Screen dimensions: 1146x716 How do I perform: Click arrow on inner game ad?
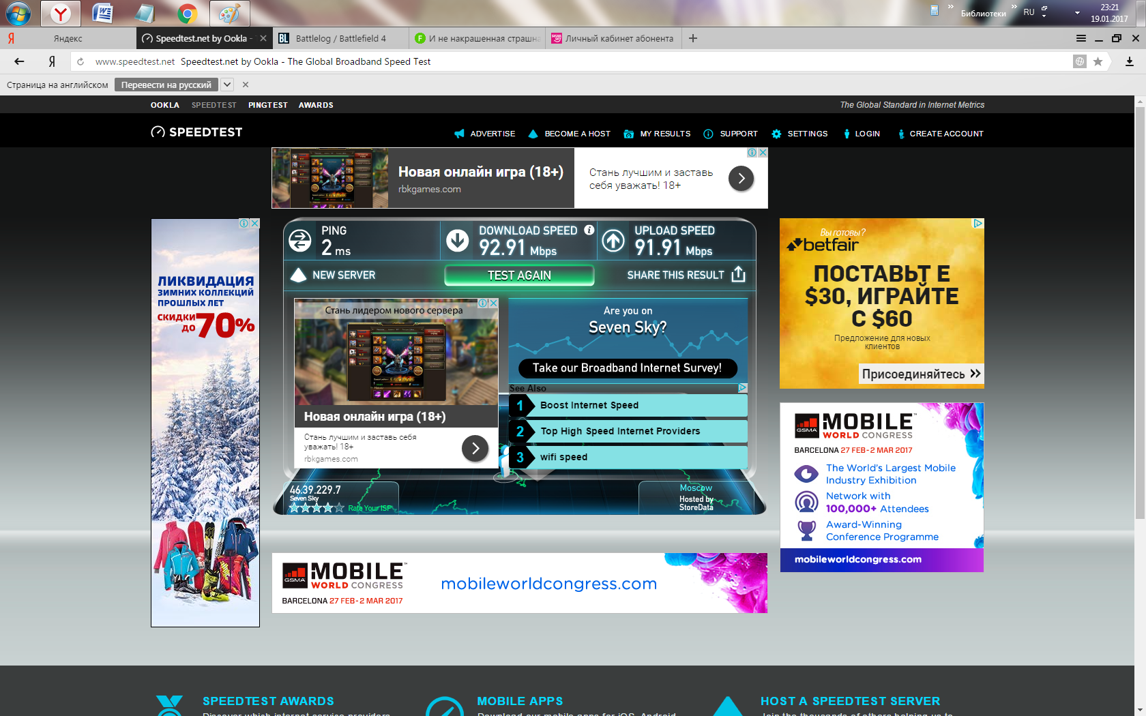click(x=475, y=448)
